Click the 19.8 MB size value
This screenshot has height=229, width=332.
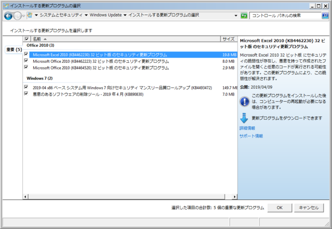tap(229, 55)
